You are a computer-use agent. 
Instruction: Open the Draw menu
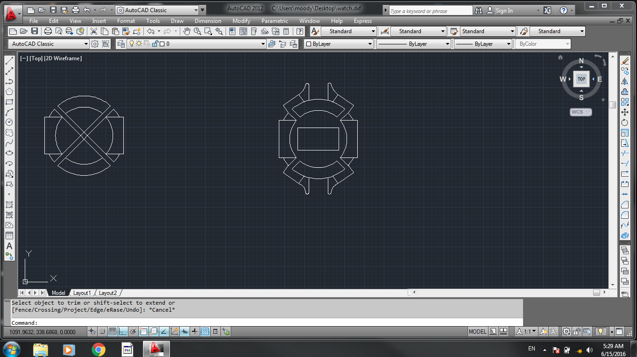(177, 21)
